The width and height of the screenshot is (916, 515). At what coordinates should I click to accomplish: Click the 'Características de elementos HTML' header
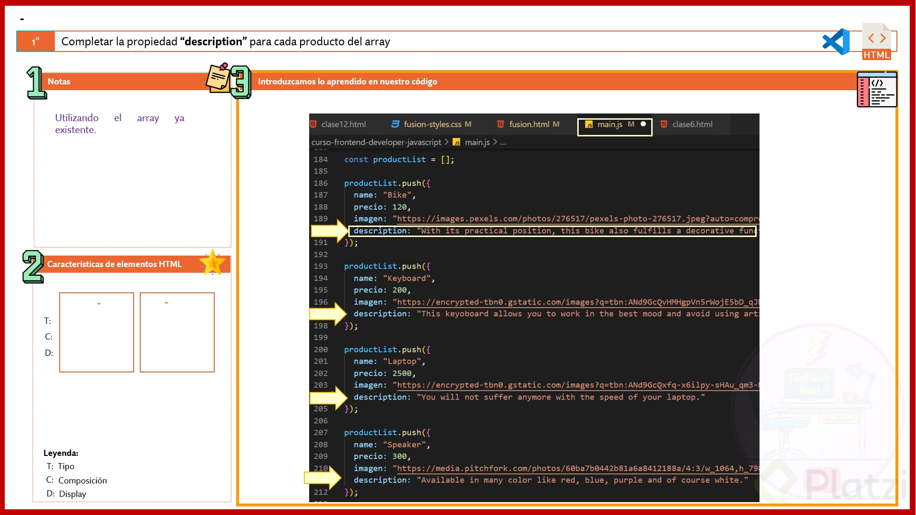pos(114,264)
